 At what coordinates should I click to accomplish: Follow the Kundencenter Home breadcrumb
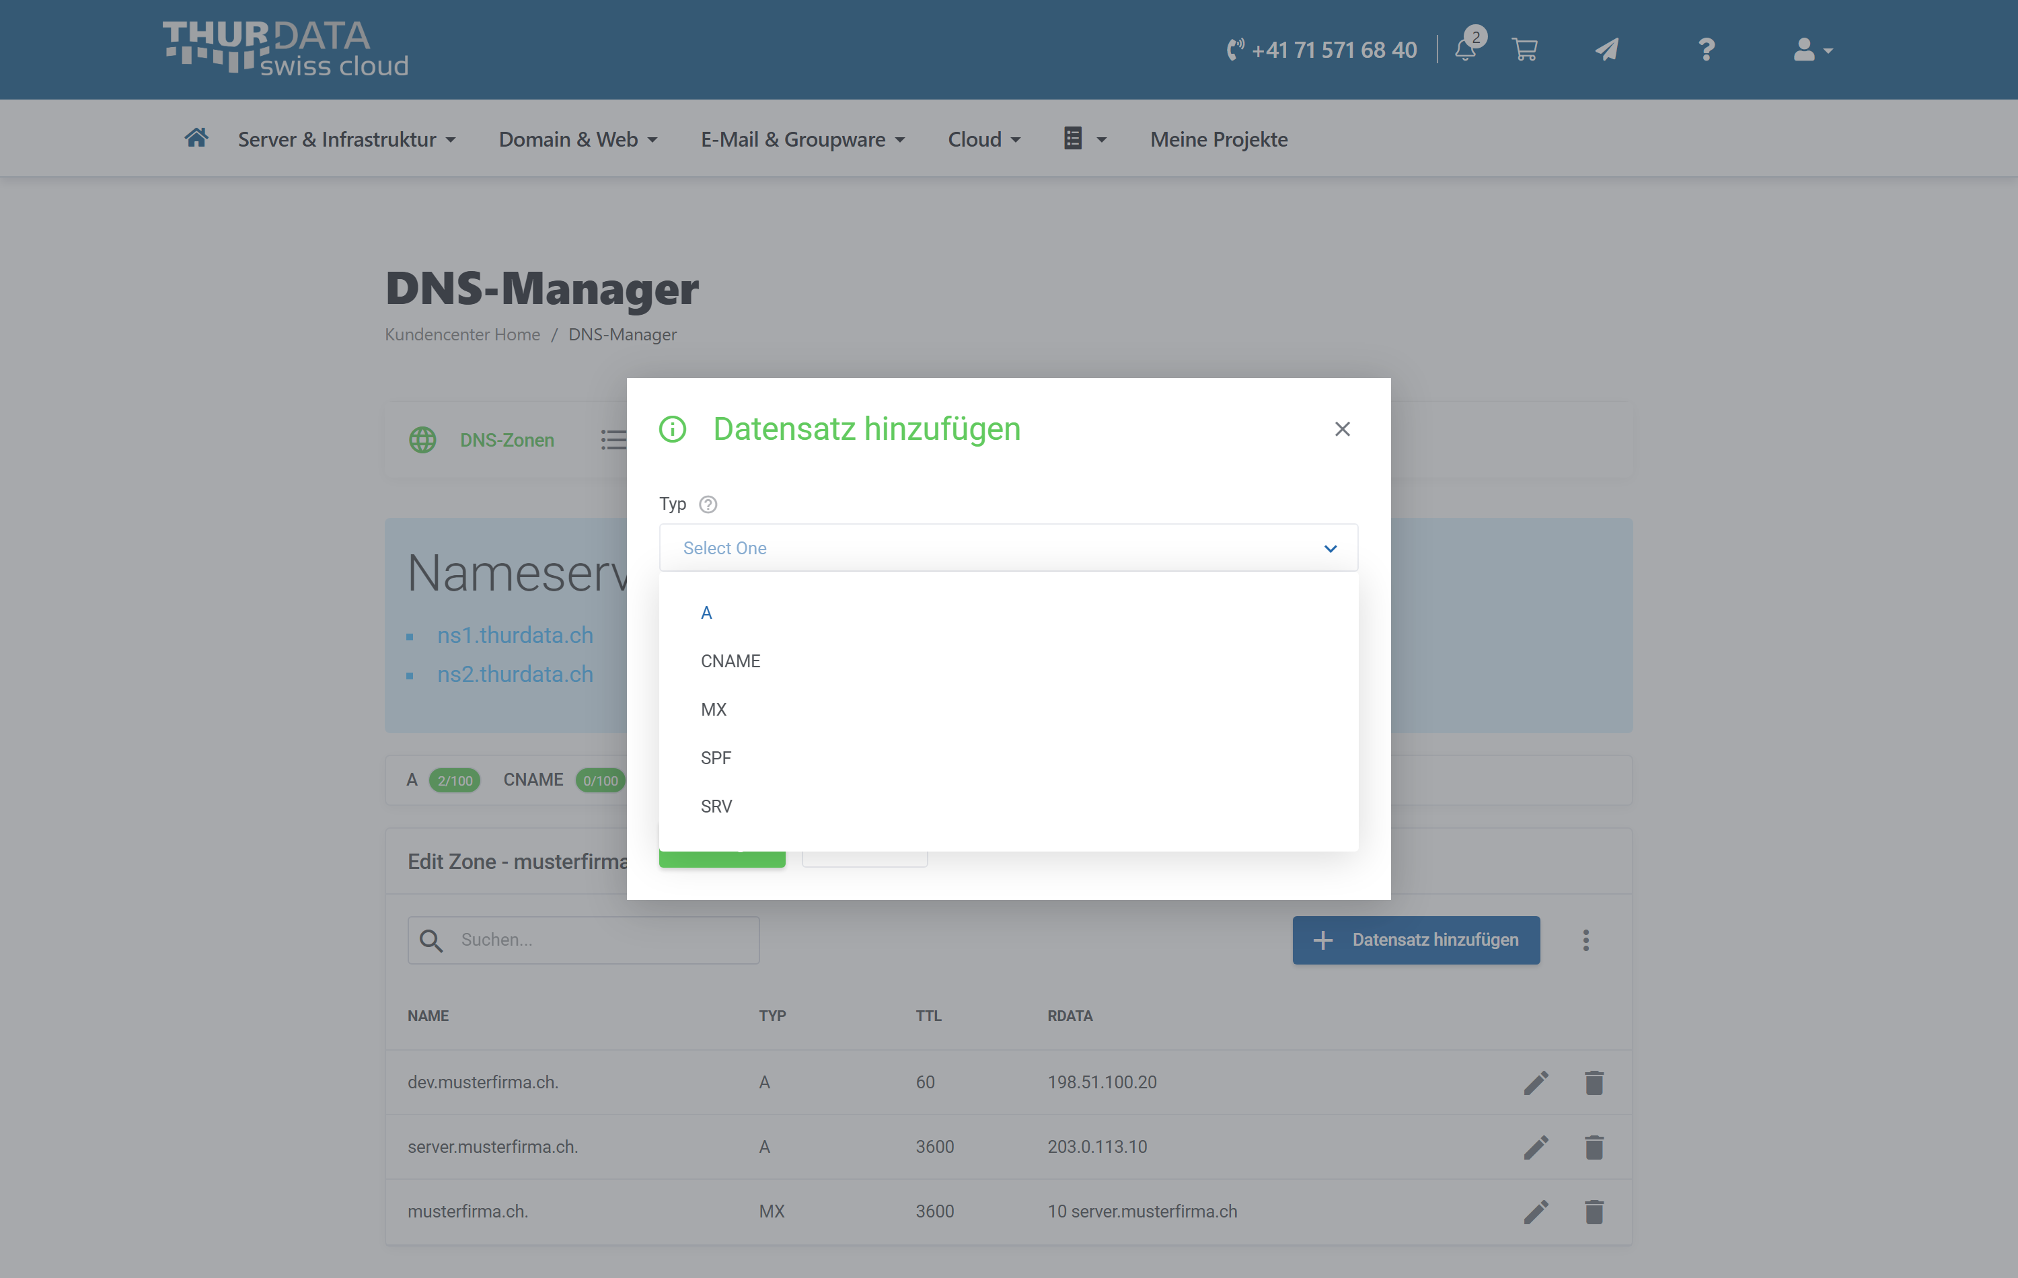463,334
